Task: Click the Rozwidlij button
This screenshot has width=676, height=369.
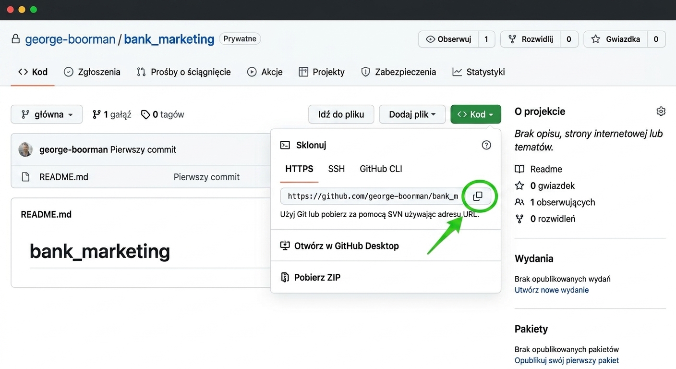Action: point(531,39)
